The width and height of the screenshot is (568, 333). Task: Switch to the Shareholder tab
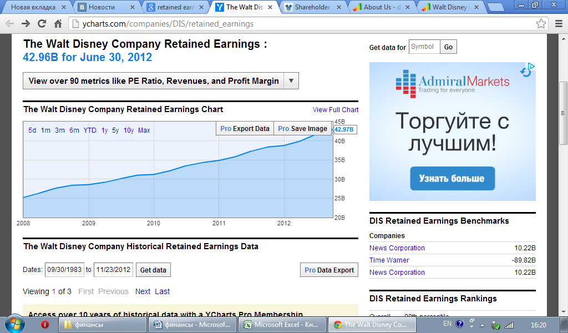coord(312,7)
